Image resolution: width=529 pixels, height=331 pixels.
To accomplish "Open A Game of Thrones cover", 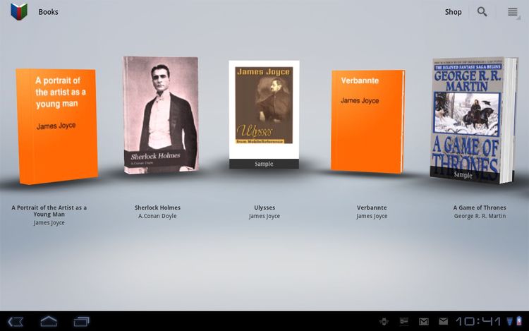I will point(466,119).
